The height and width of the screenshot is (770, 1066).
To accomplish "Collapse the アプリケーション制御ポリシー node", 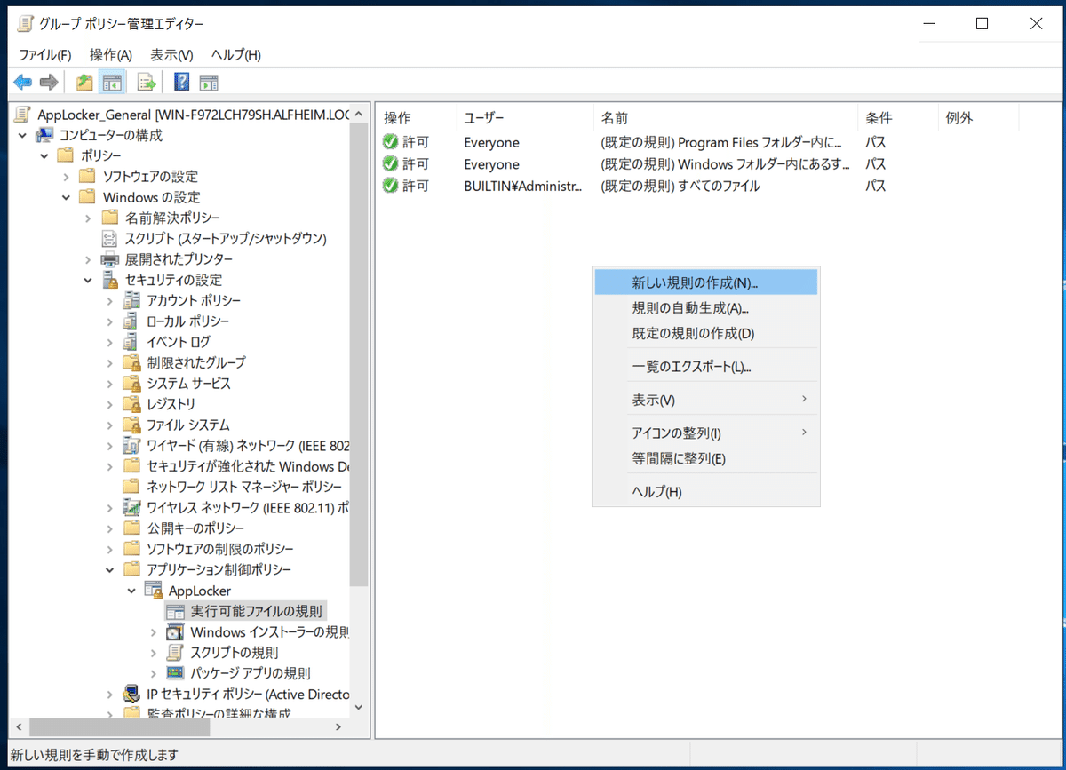I will [109, 569].
